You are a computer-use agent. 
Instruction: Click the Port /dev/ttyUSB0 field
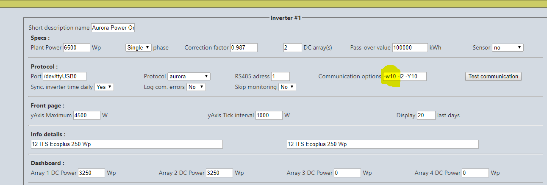tap(64, 77)
